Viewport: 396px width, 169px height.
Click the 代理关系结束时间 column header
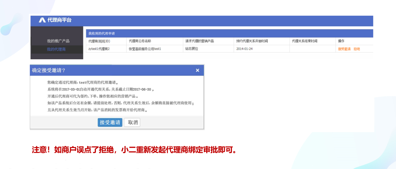(x=313, y=41)
